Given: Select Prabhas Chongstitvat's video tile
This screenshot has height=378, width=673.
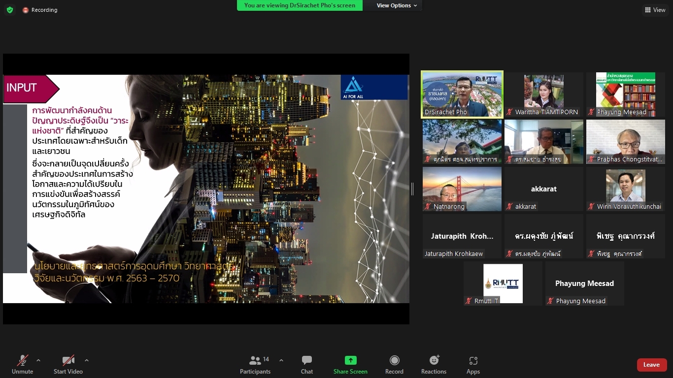Looking at the screenshot, I should click(x=625, y=142).
